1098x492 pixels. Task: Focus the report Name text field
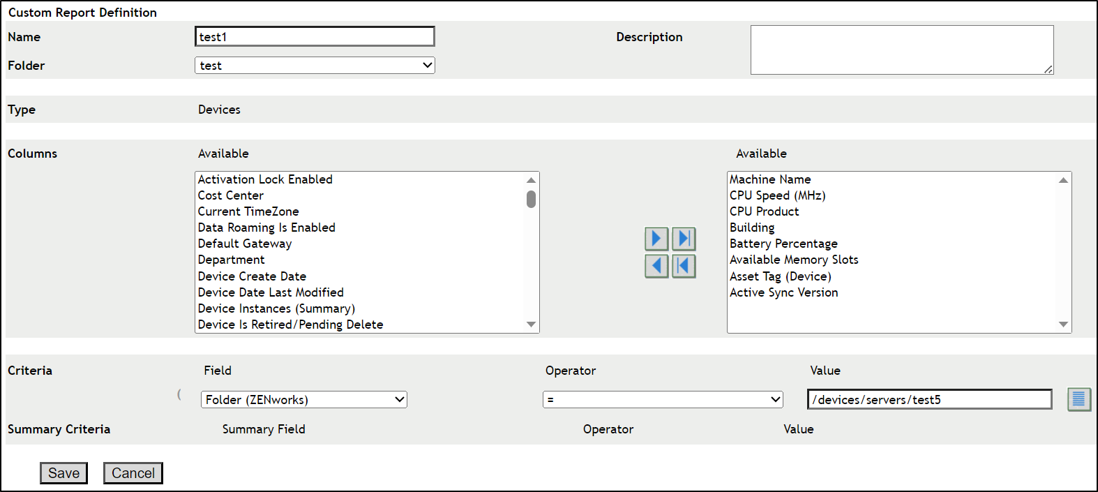tap(315, 37)
